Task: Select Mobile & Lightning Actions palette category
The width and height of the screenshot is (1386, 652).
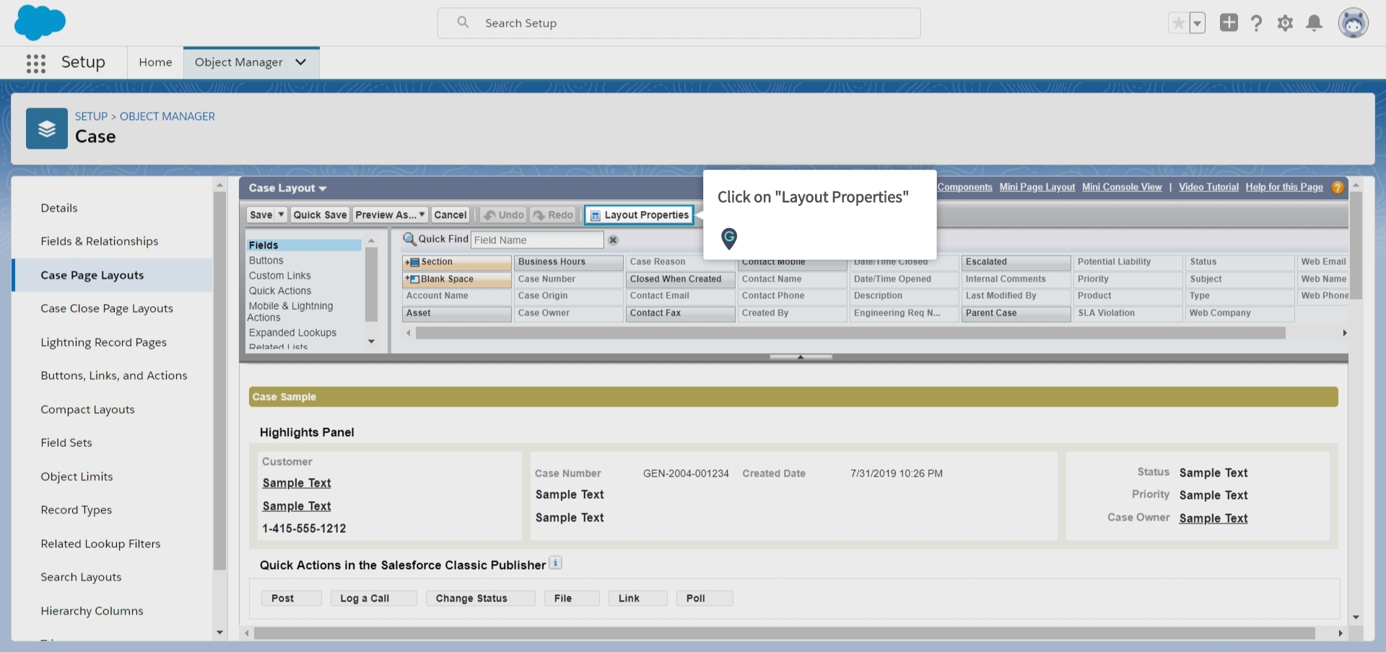Action: pyautogui.click(x=290, y=312)
